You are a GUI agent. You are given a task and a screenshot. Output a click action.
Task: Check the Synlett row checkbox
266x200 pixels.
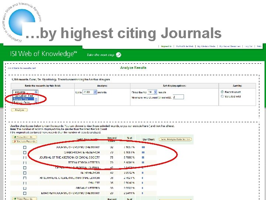tap(25, 183)
